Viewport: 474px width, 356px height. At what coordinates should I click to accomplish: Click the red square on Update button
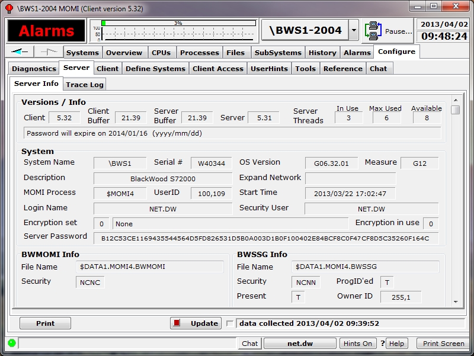(177, 323)
